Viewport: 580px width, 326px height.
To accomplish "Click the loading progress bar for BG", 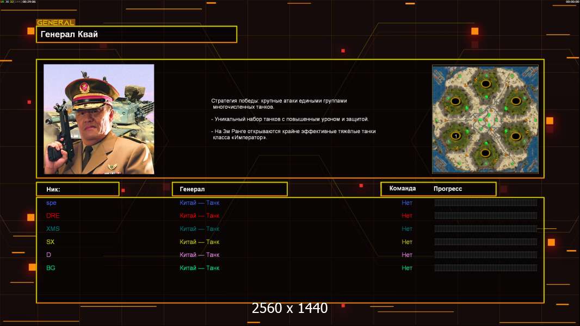I will pos(485,268).
